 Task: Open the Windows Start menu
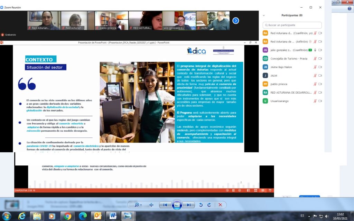pyautogui.click(x=7, y=216)
